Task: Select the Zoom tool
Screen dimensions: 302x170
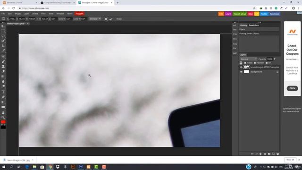Action: 3,118
